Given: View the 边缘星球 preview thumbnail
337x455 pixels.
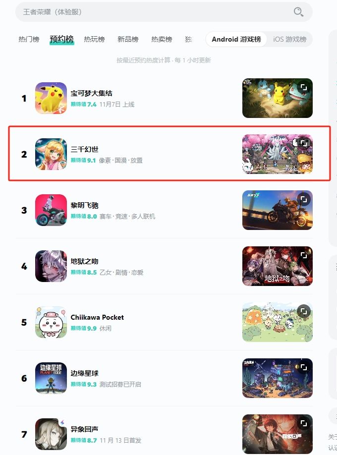Looking at the screenshot, I should point(278,378).
